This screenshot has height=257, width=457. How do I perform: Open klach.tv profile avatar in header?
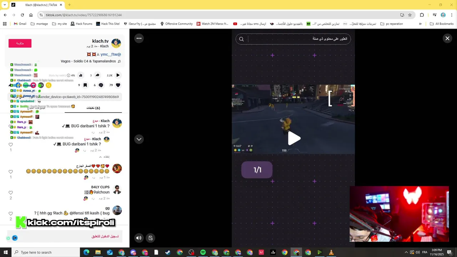pos(116,43)
